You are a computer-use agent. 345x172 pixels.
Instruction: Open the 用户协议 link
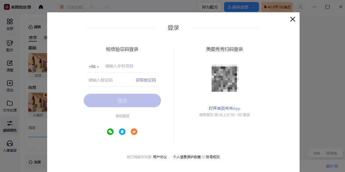[160, 157]
